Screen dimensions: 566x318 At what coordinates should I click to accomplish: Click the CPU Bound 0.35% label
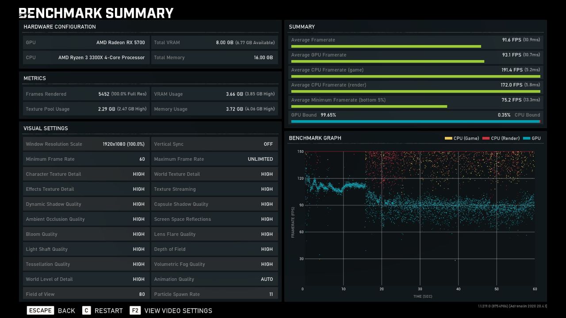click(x=519, y=115)
